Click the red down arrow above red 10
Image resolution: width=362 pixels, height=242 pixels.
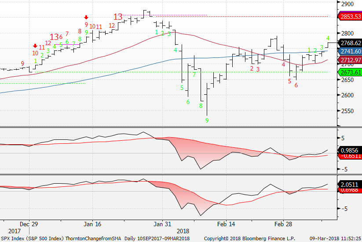point(35,46)
